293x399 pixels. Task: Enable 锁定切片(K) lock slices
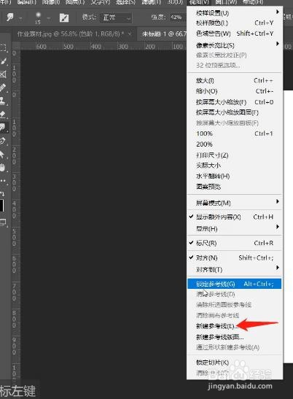coord(234,362)
